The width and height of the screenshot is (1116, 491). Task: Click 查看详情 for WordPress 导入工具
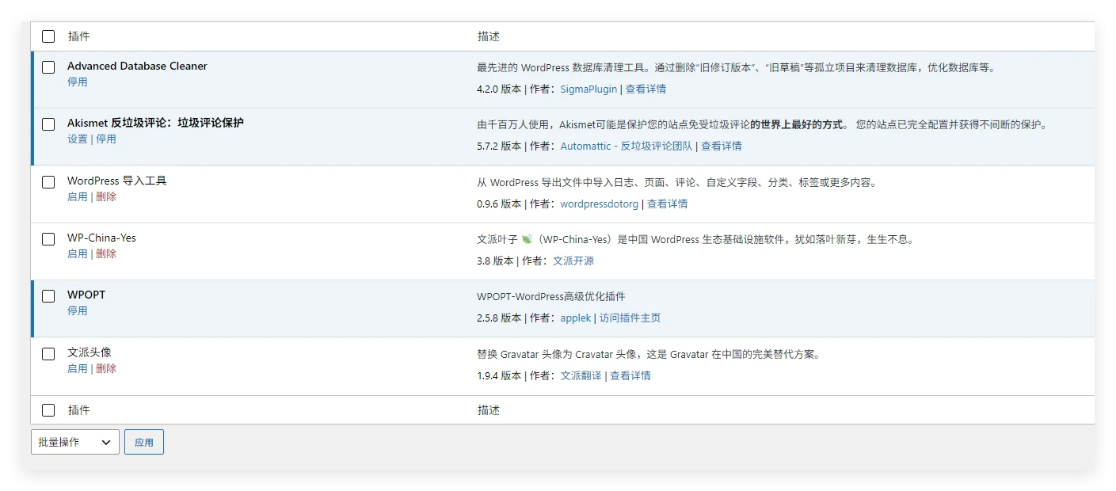click(667, 204)
